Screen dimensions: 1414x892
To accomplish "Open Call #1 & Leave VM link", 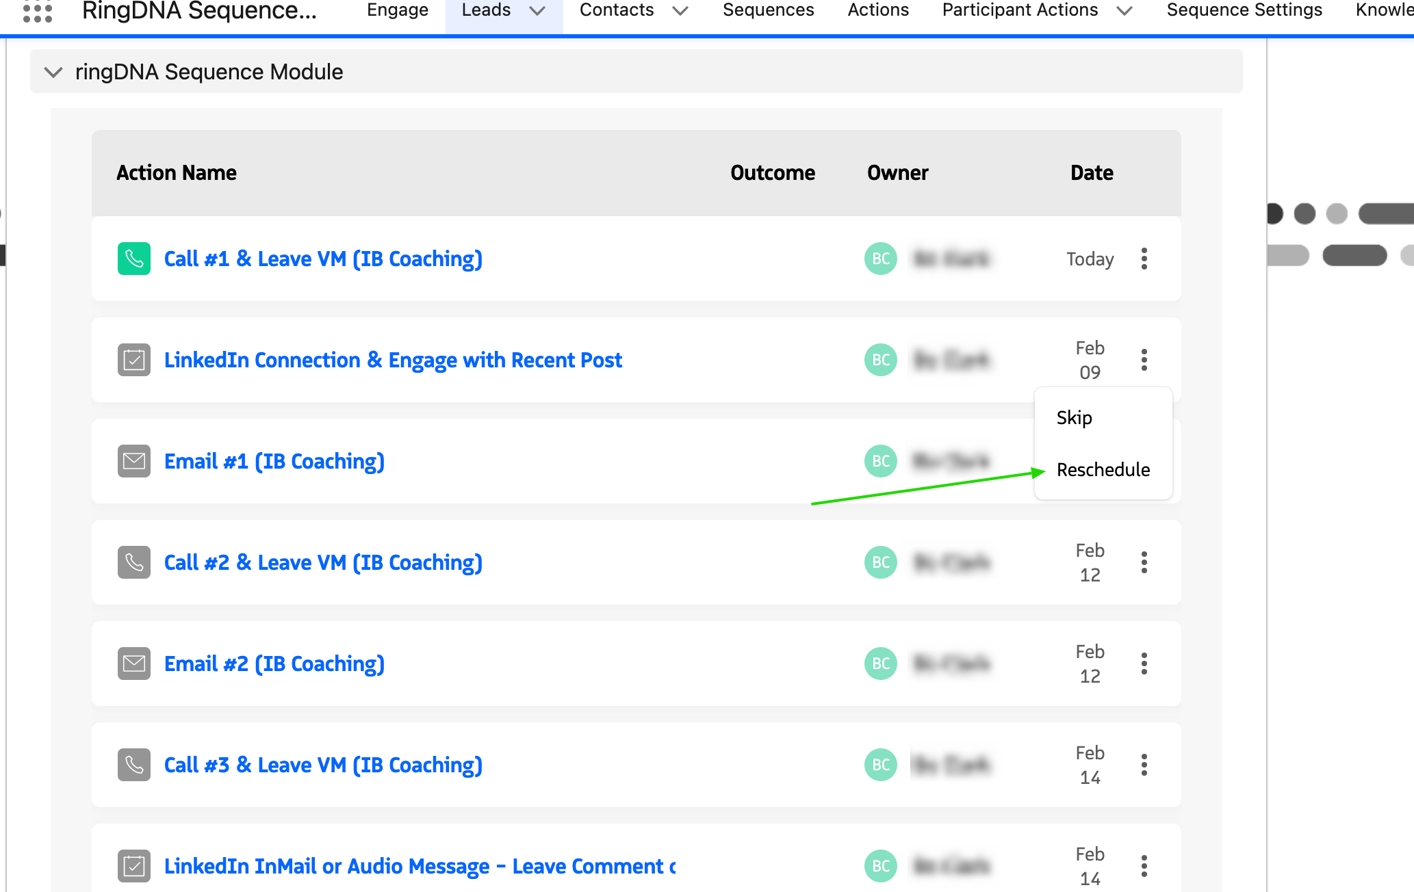I will point(323,259).
